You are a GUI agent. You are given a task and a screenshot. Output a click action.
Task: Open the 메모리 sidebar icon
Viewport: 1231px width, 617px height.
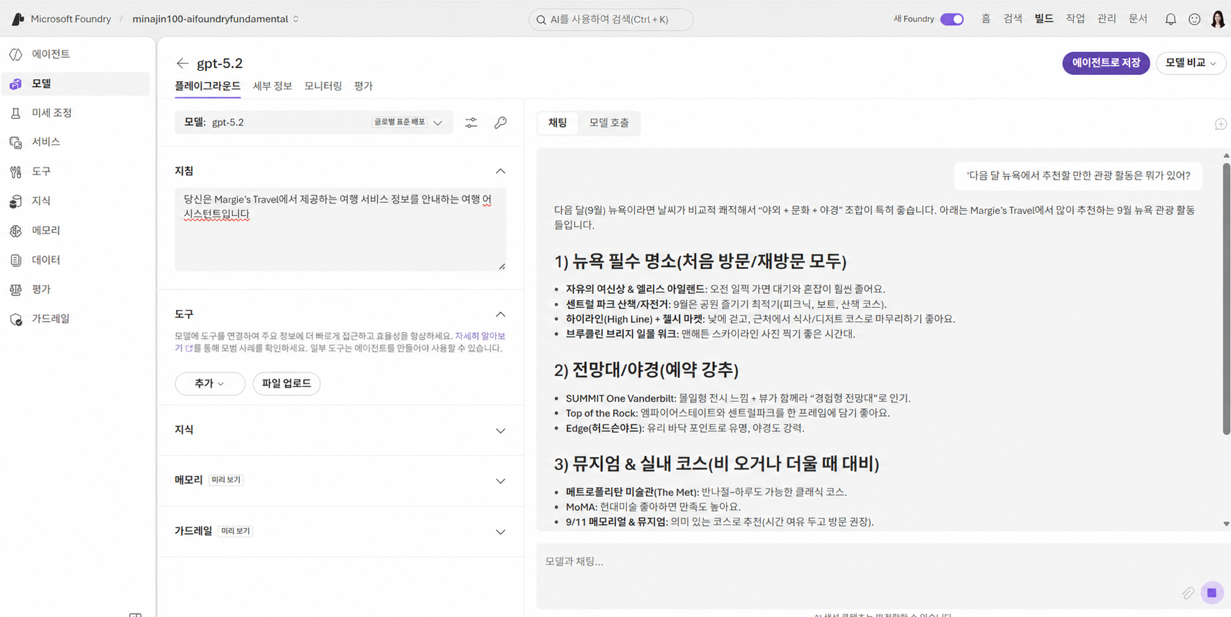(x=15, y=231)
